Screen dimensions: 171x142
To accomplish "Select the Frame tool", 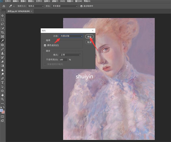I will click(2, 36).
